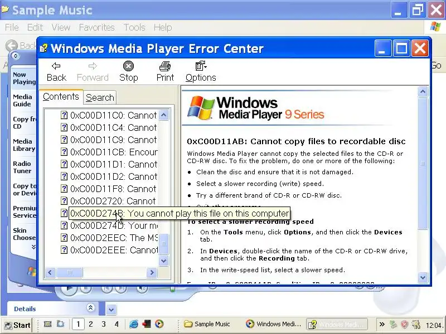
Task: Switch to virtual desktop 4
Action: 117,324
